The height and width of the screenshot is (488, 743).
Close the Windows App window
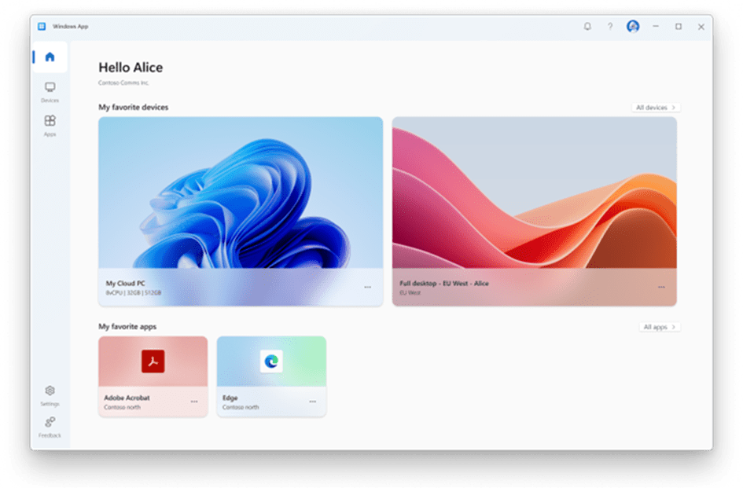tap(701, 27)
